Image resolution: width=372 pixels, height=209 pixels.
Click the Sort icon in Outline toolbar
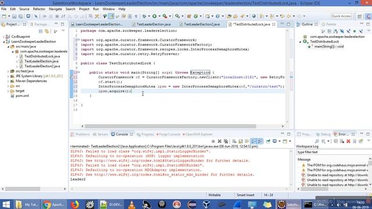335,31
